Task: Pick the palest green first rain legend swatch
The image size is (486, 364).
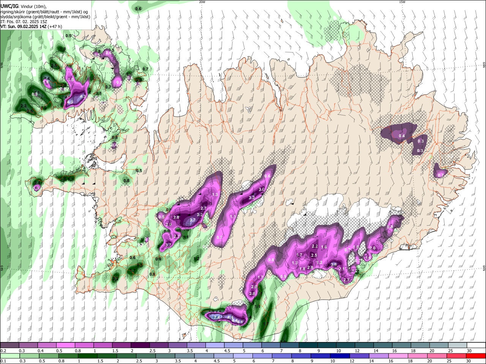Action: coord(10,356)
